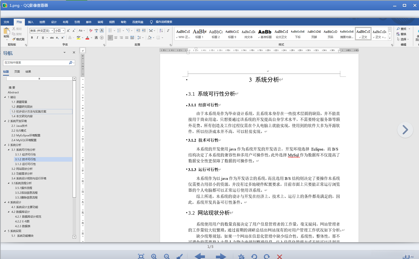The width and height of the screenshot is (419, 259).
Task: Apply center alignment to the paragraph
Action: (116, 38)
